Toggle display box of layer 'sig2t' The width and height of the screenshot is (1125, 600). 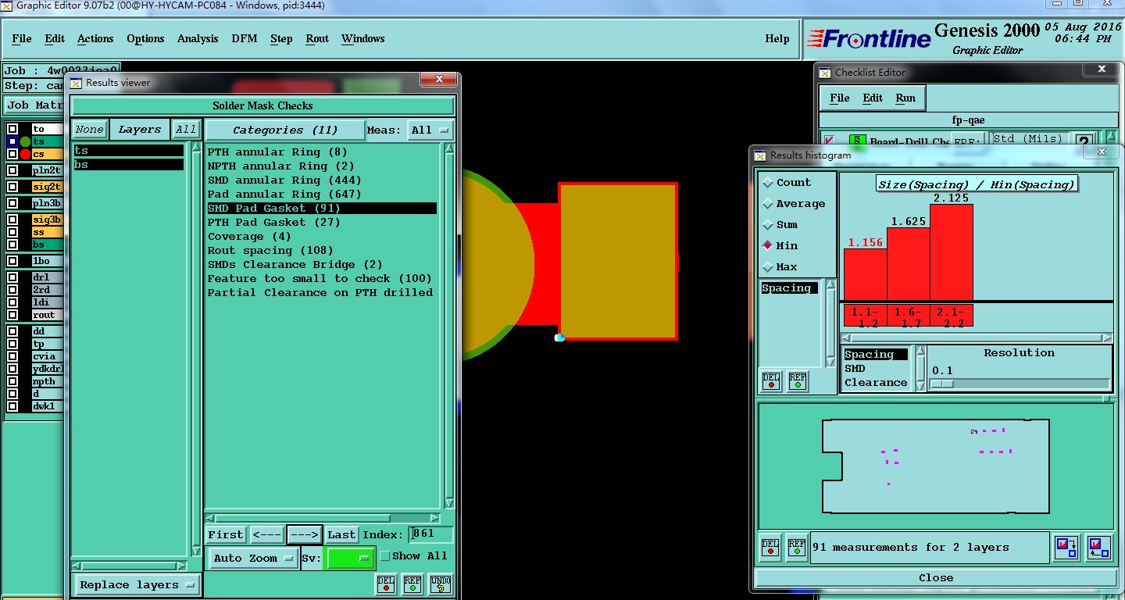pos(12,187)
